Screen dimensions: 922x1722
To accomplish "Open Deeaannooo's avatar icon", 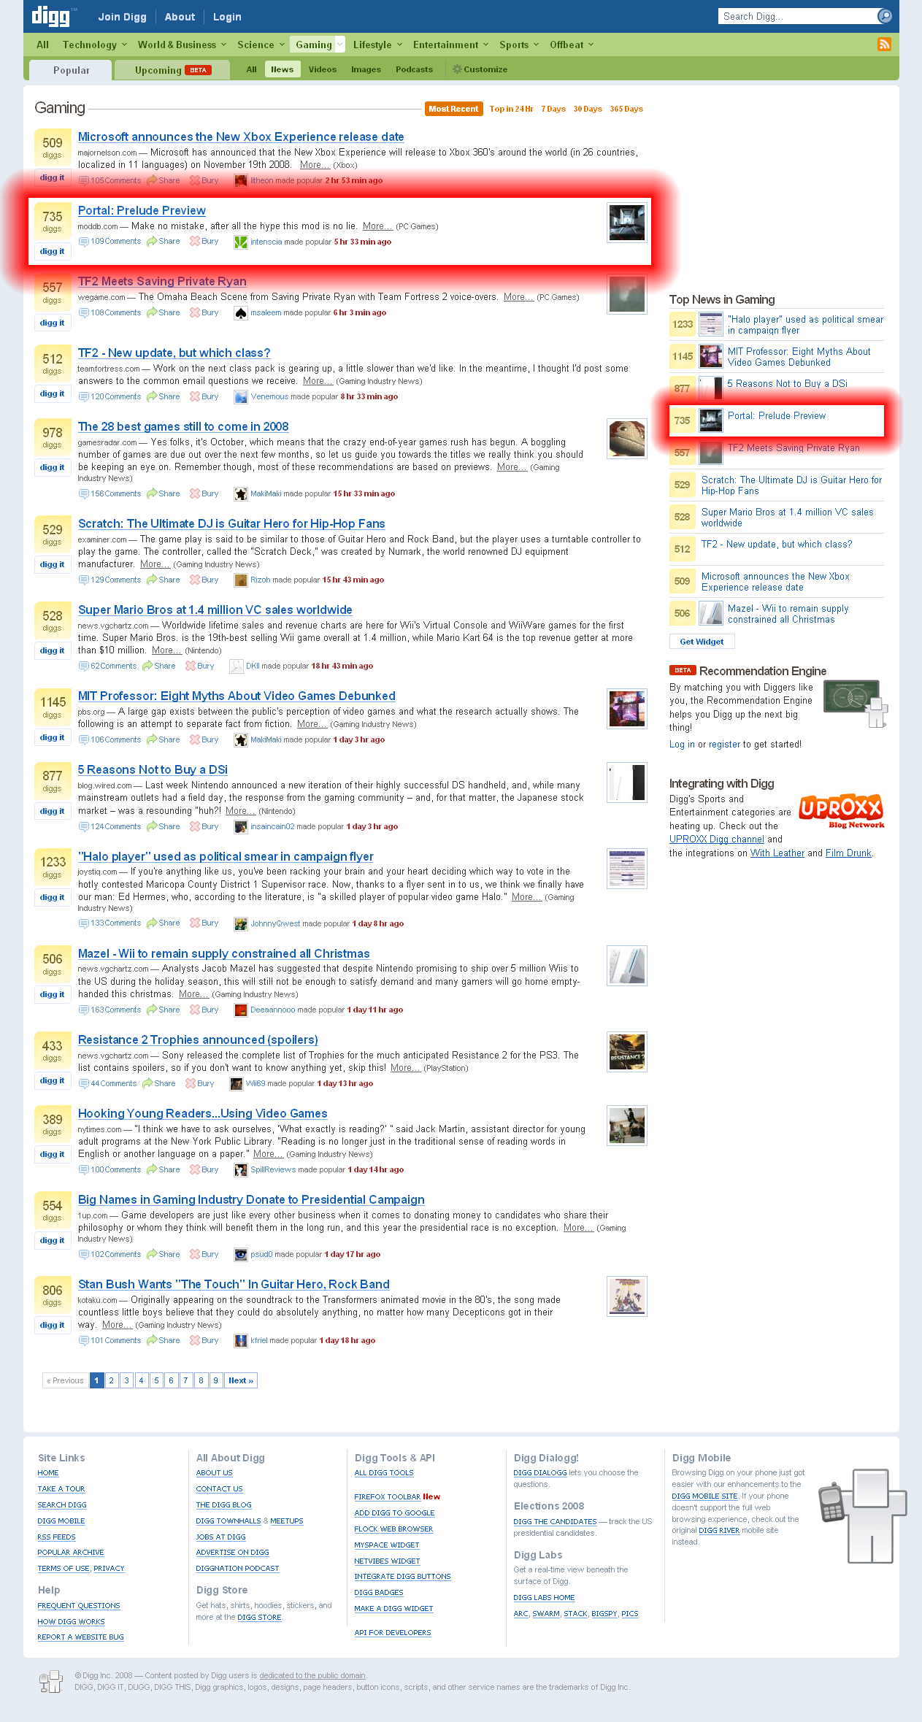I will (x=240, y=1010).
